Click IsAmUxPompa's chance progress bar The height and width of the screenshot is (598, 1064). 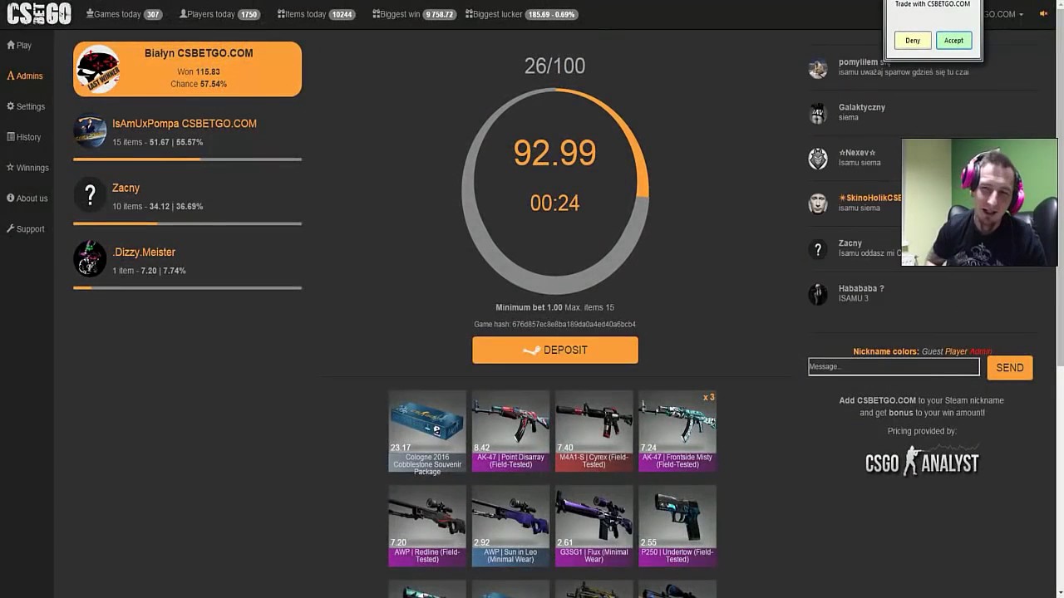tap(187, 159)
